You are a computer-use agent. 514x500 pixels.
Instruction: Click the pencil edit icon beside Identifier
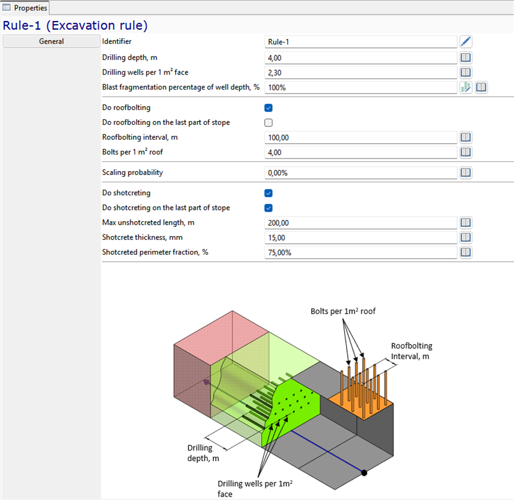point(465,42)
